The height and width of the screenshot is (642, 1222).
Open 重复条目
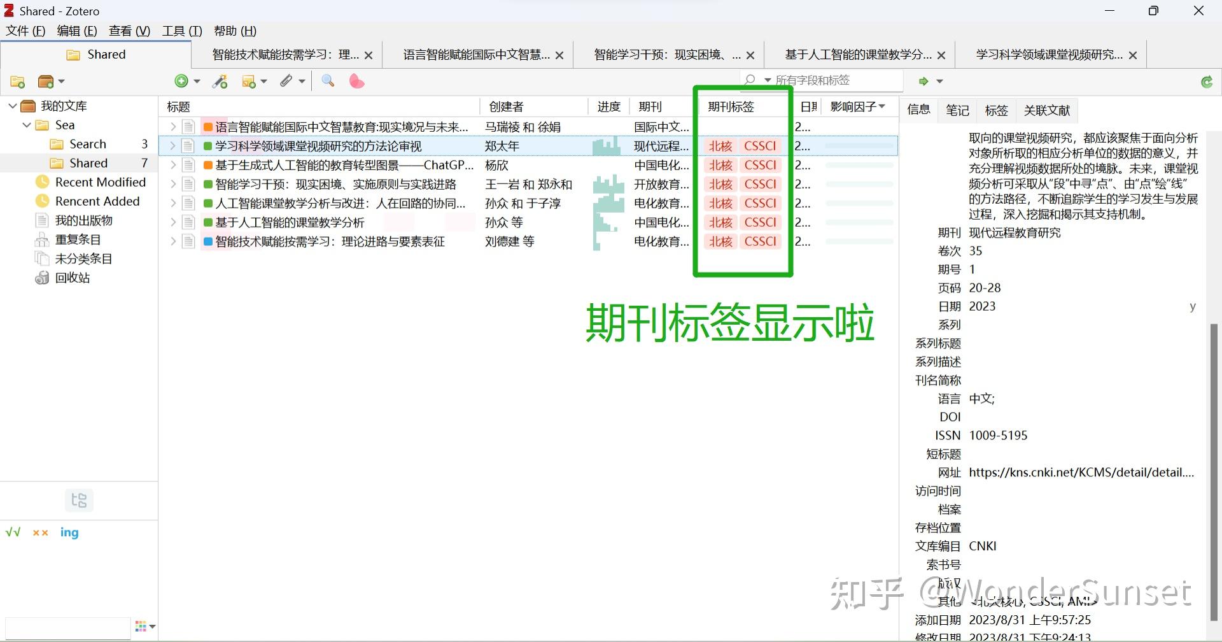pyautogui.click(x=78, y=239)
